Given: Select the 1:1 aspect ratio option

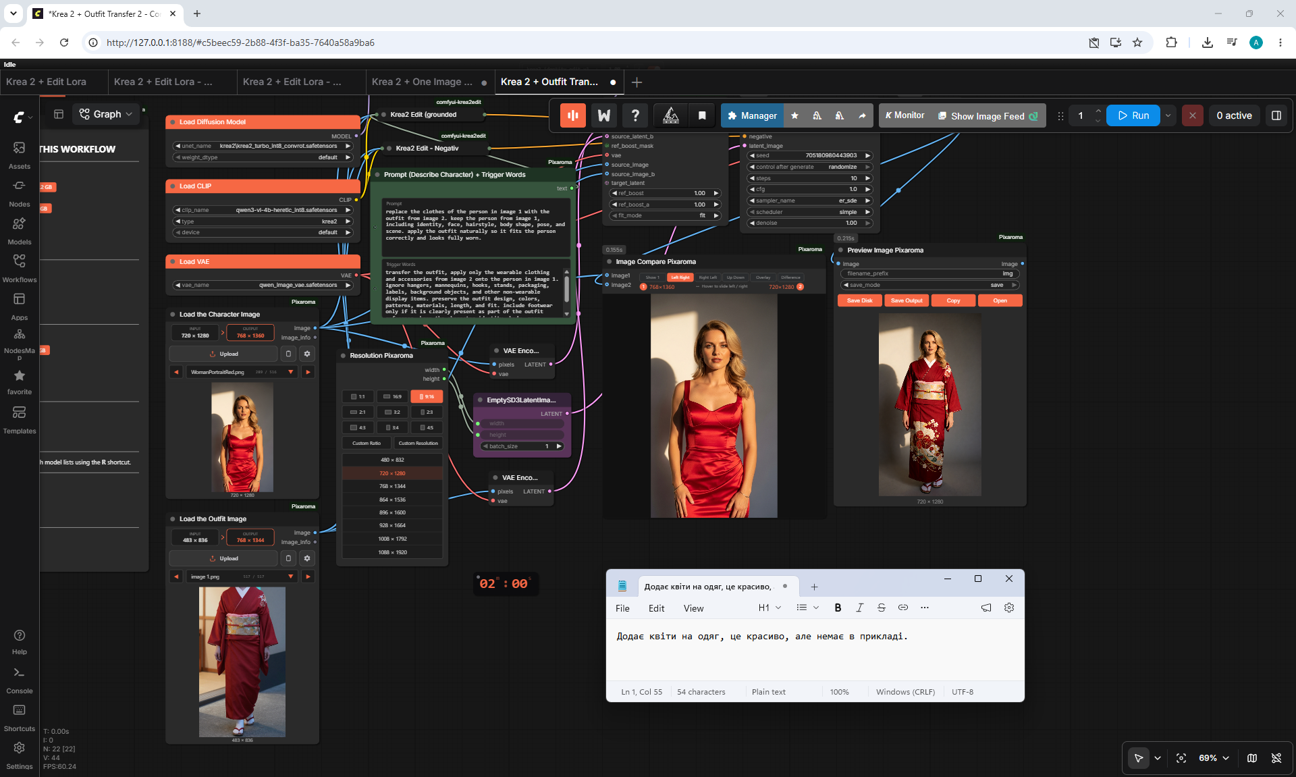Looking at the screenshot, I should pos(358,396).
